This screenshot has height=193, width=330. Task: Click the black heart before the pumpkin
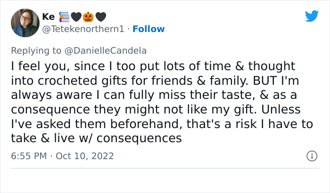pyautogui.click(x=76, y=17)
